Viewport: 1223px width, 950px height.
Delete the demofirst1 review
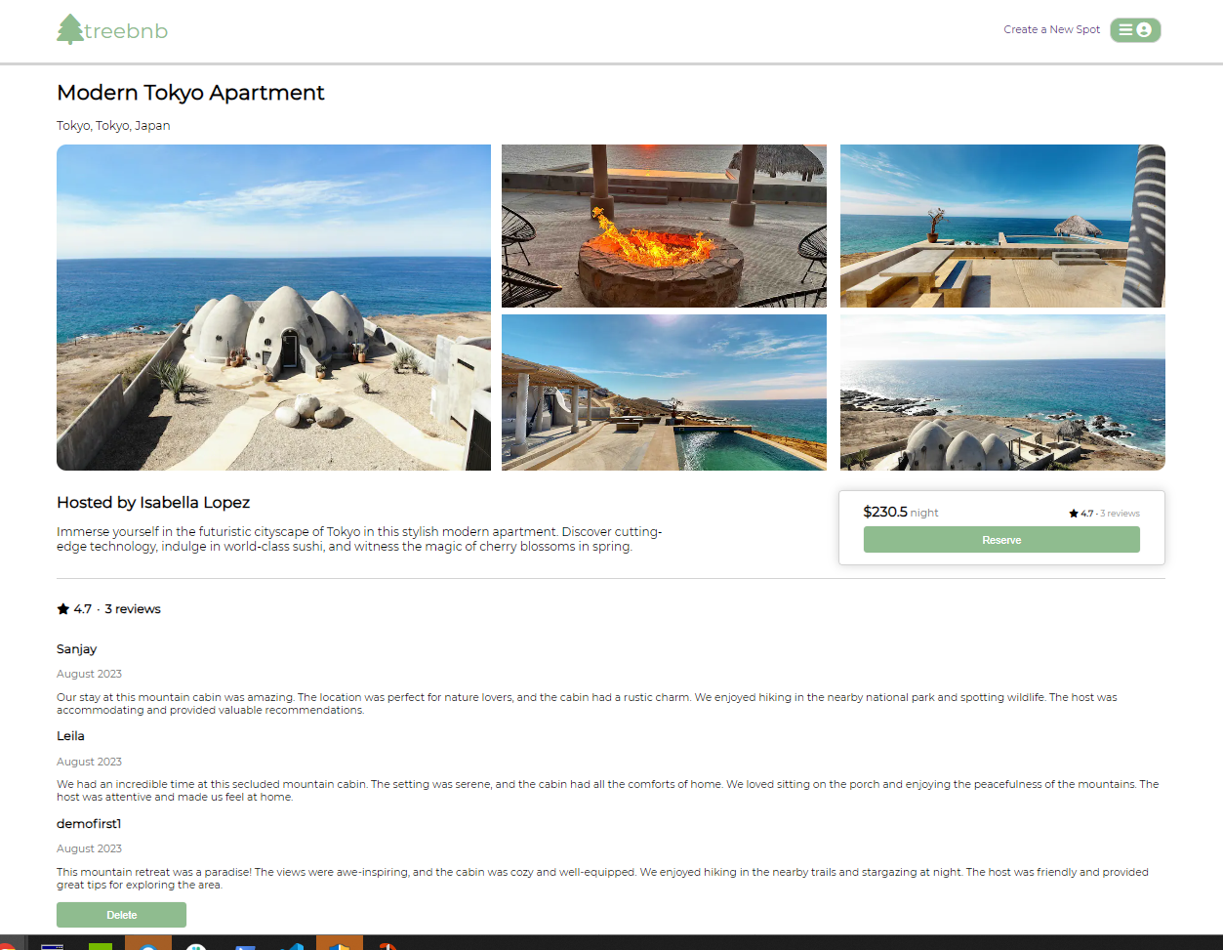[121, 915]
